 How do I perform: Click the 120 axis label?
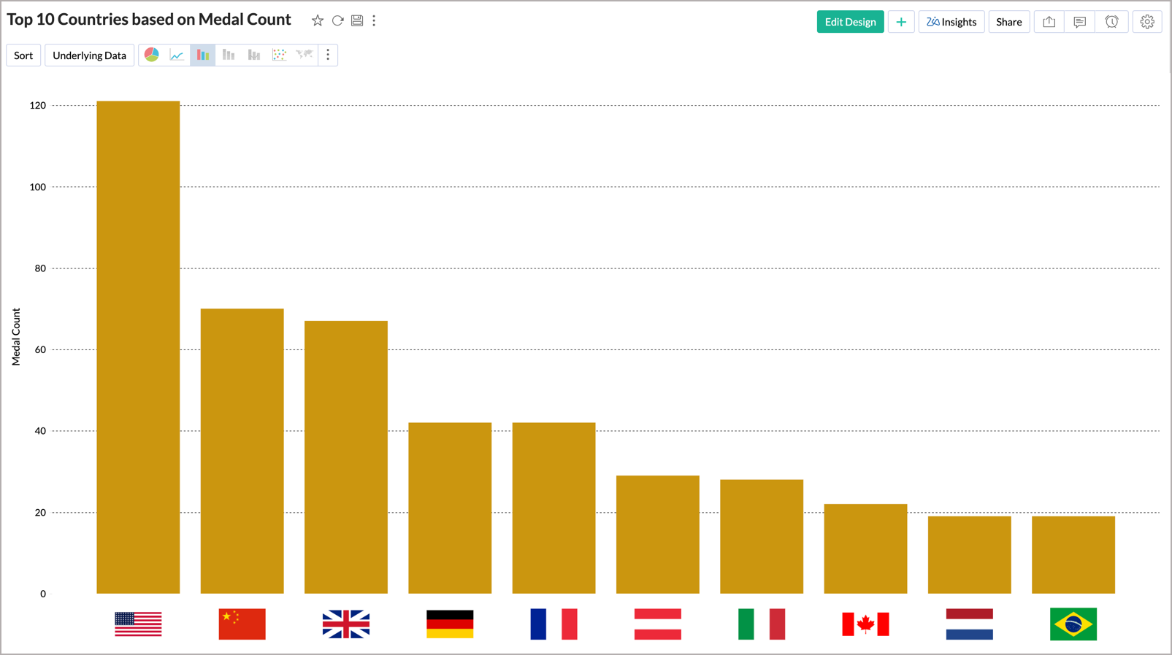[x=38, y=106]
